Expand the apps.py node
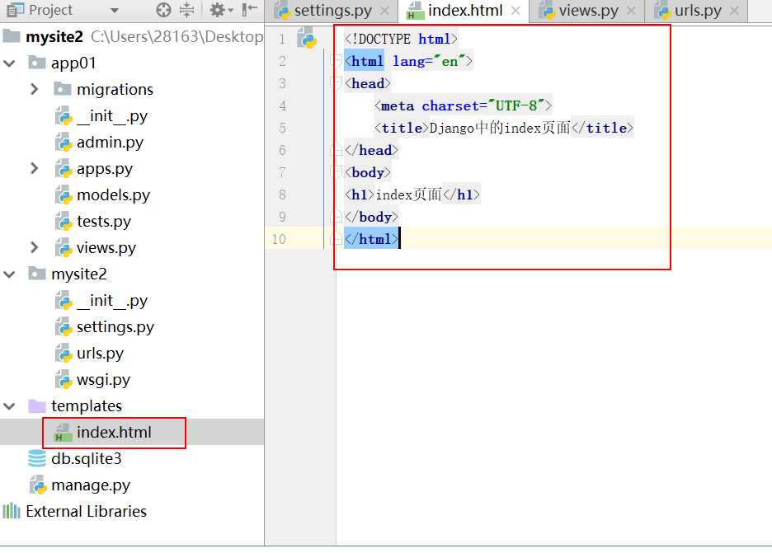Screen dimensions: 772x553 click(34, 168)
